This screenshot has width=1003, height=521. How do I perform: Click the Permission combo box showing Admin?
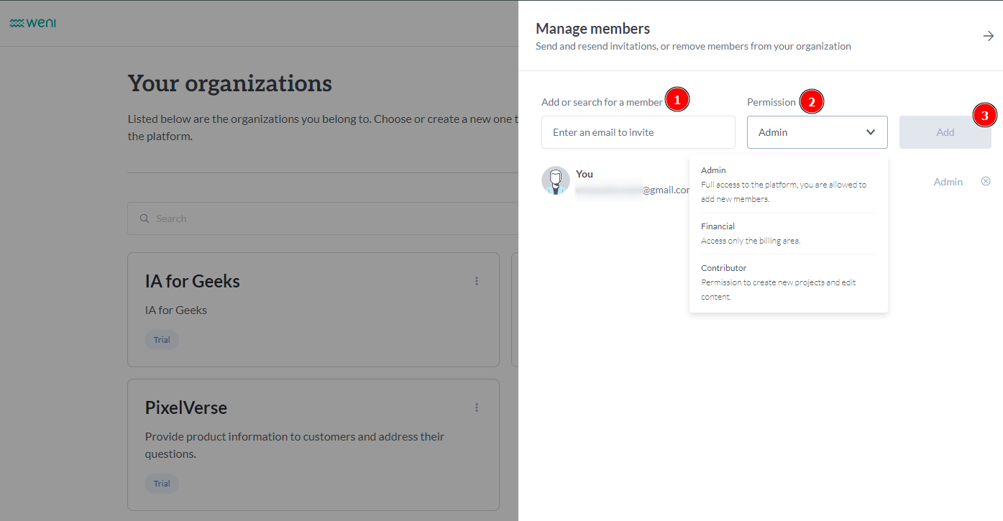click(x=805, y=132)
